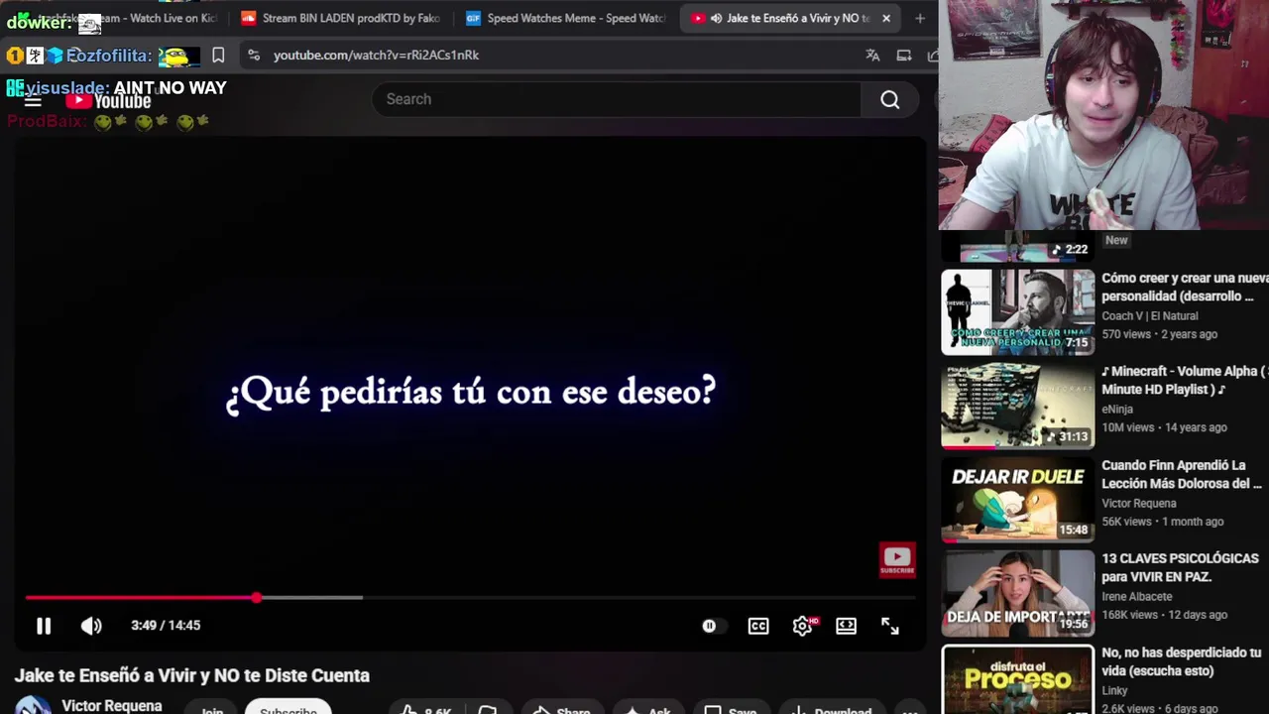Open the DEJAR IR DUELE thumbnail
Viewport: 1269px width, 714px height.
(x=1018, y=500)
